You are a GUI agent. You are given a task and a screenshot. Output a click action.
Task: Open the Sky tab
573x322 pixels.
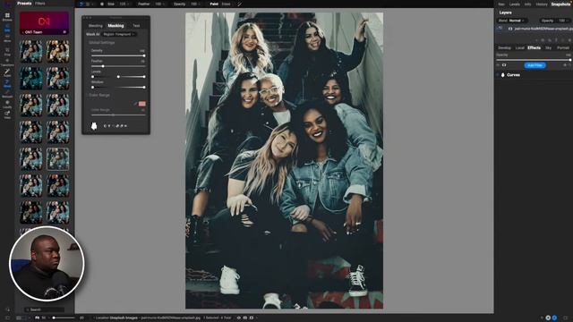pos(548,47)
